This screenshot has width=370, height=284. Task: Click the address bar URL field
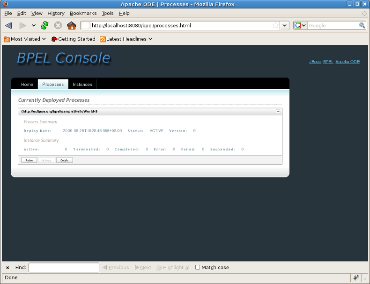click(x=180, y=25)
